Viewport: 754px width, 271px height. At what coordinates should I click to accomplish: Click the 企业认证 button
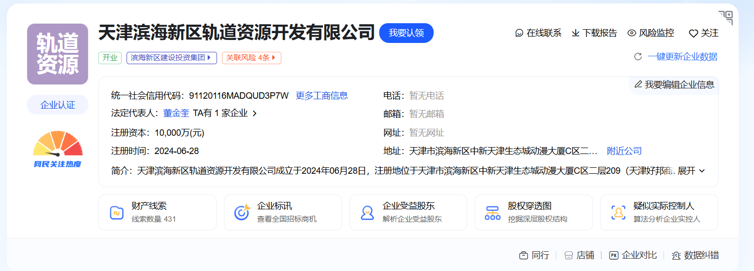(x=58, y=105)
